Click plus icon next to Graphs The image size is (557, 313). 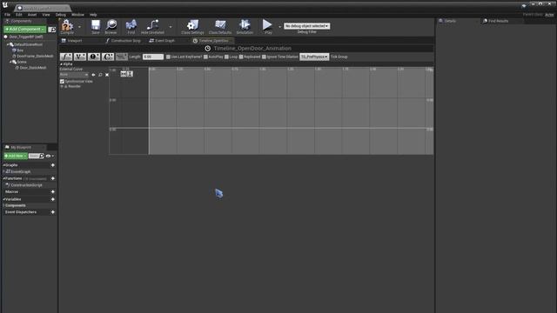[53, 165]
